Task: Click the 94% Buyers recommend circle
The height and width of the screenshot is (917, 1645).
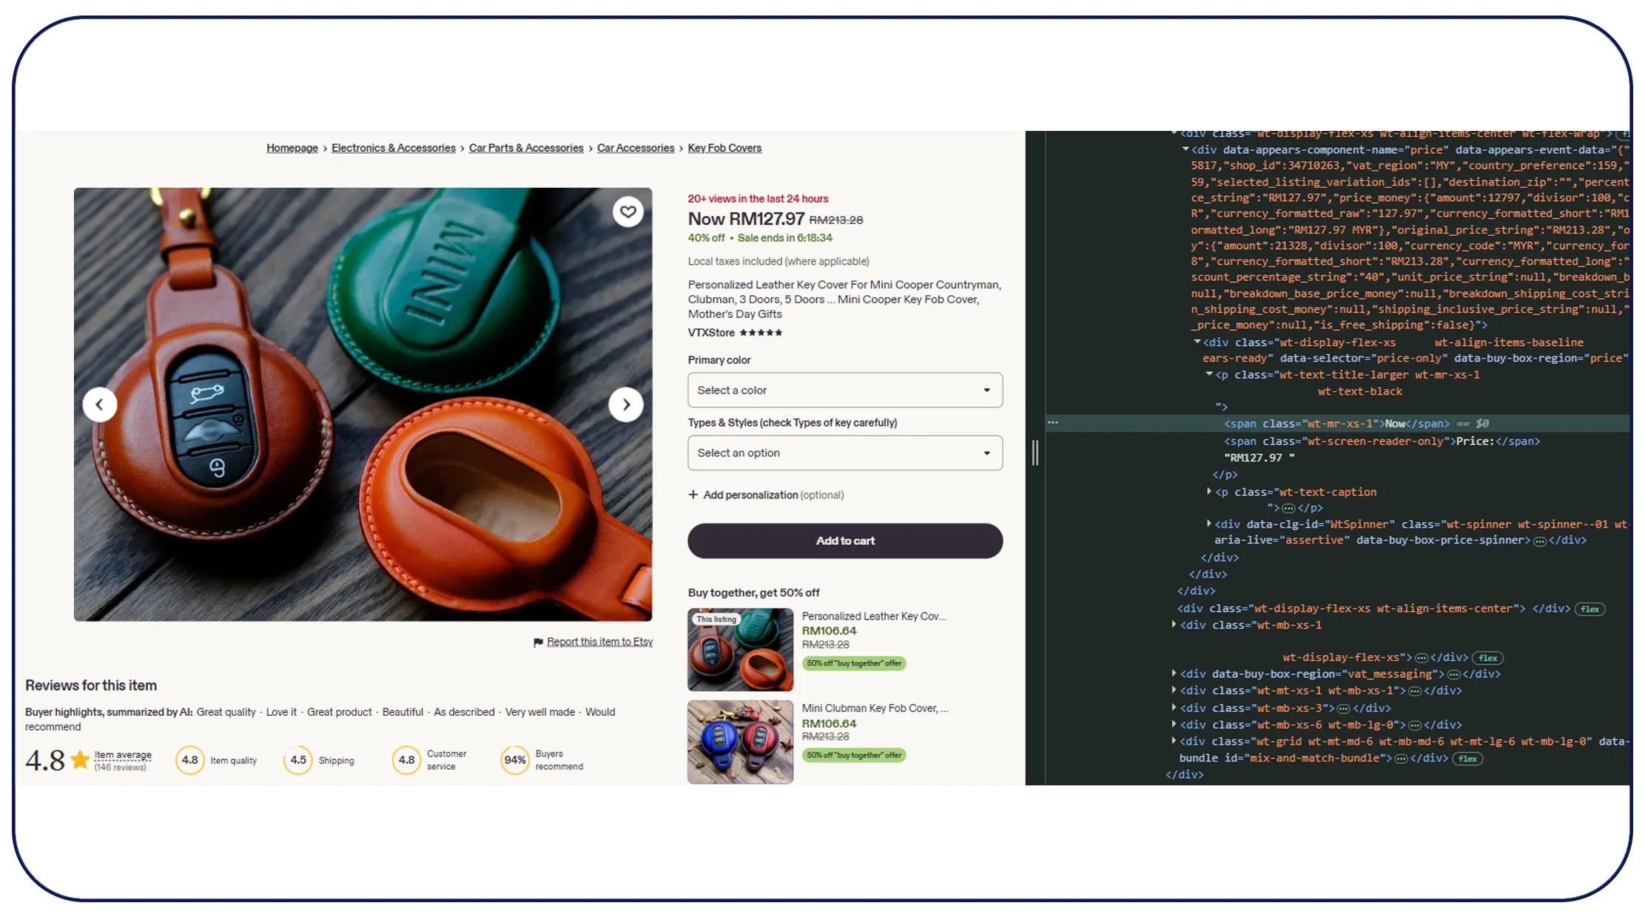Action: (515, 759)
